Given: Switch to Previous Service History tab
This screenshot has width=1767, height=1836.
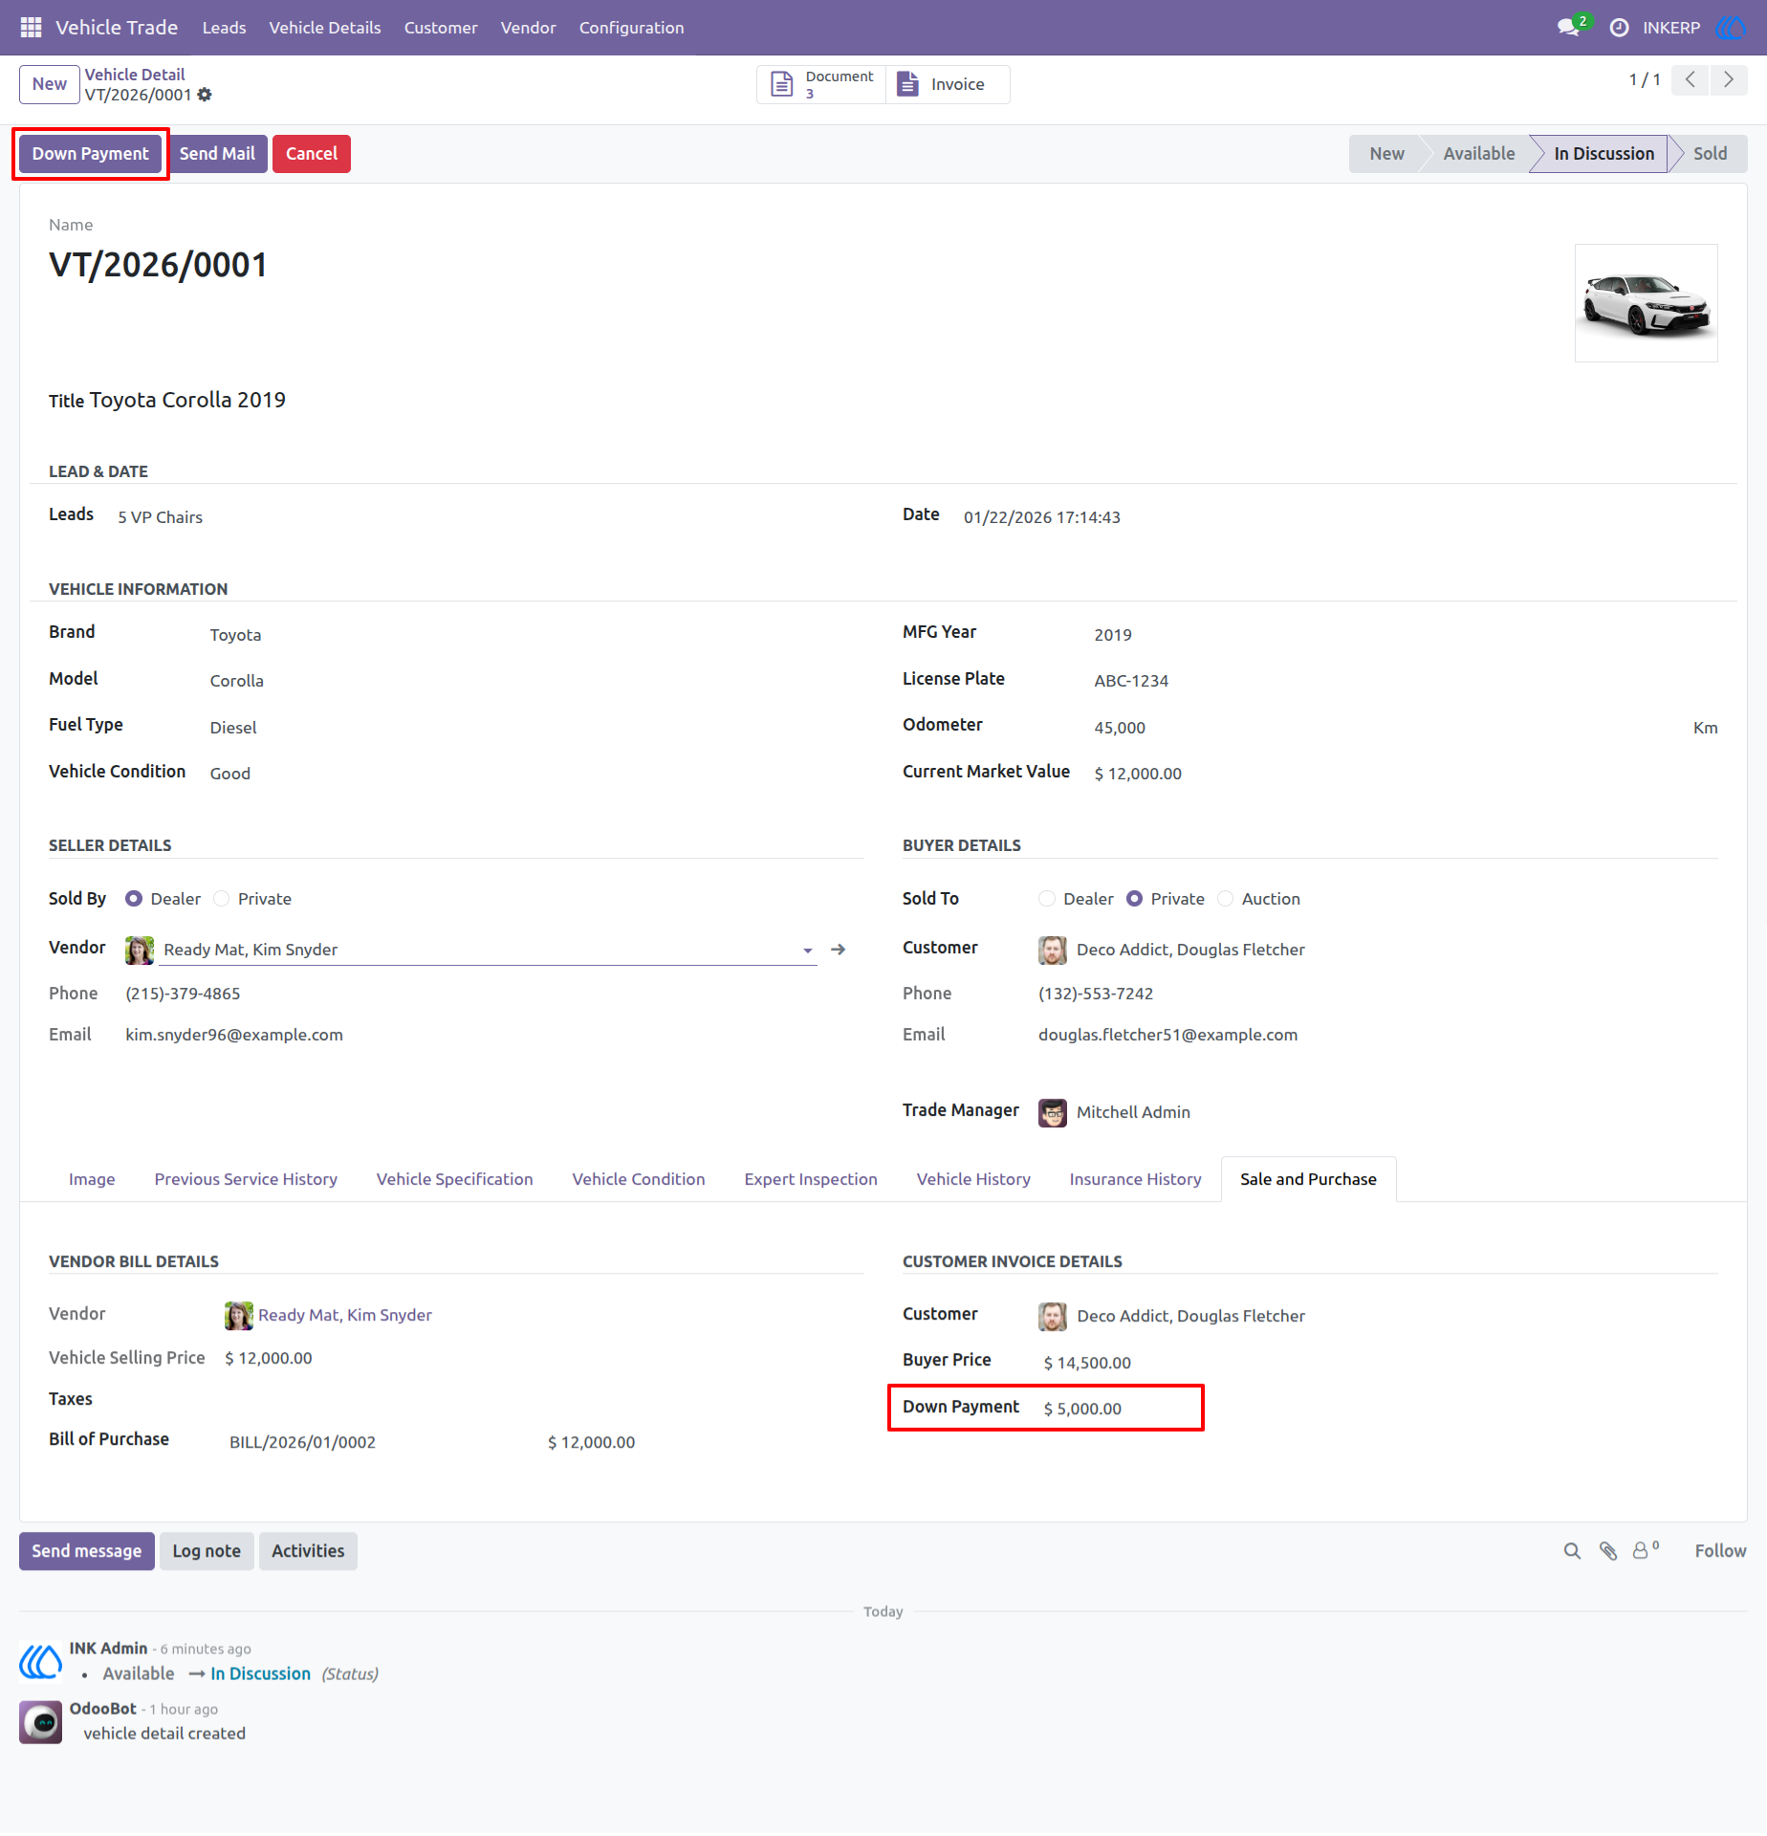Looking at the screenshot, I should (246, 1179).
